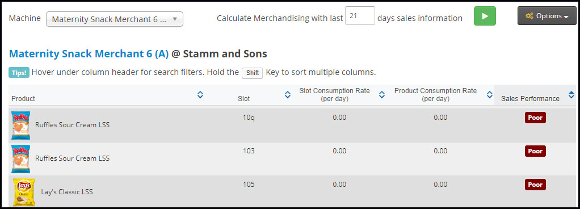This screenshot has height=209, width=580.
Task: Expand the Machine selection combo box
Action: [x=114, y=19]
